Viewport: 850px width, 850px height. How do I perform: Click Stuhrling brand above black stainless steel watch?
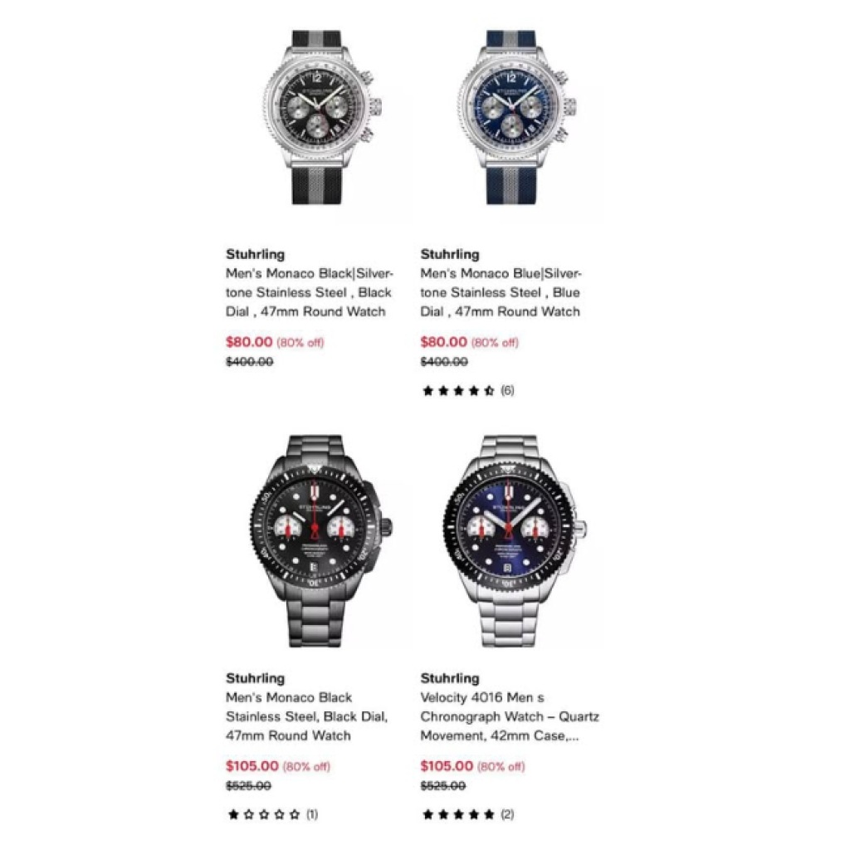click(x=255, y=678)
